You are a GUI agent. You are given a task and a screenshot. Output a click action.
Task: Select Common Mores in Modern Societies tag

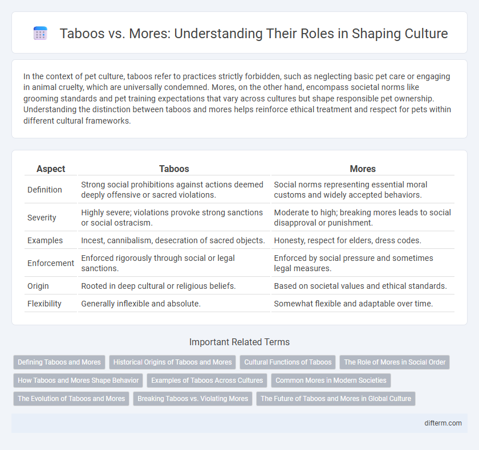click(x=331, y=381)
